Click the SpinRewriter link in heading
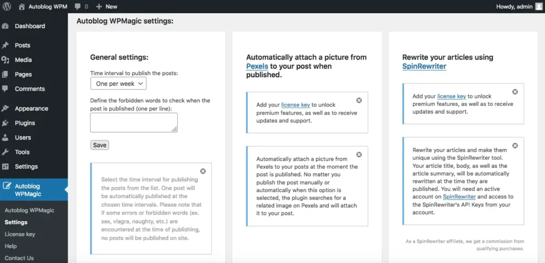 tap(424, 66)
